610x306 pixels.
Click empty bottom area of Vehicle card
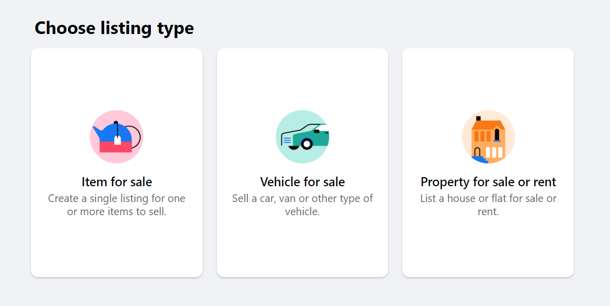[x=302, y=249]
